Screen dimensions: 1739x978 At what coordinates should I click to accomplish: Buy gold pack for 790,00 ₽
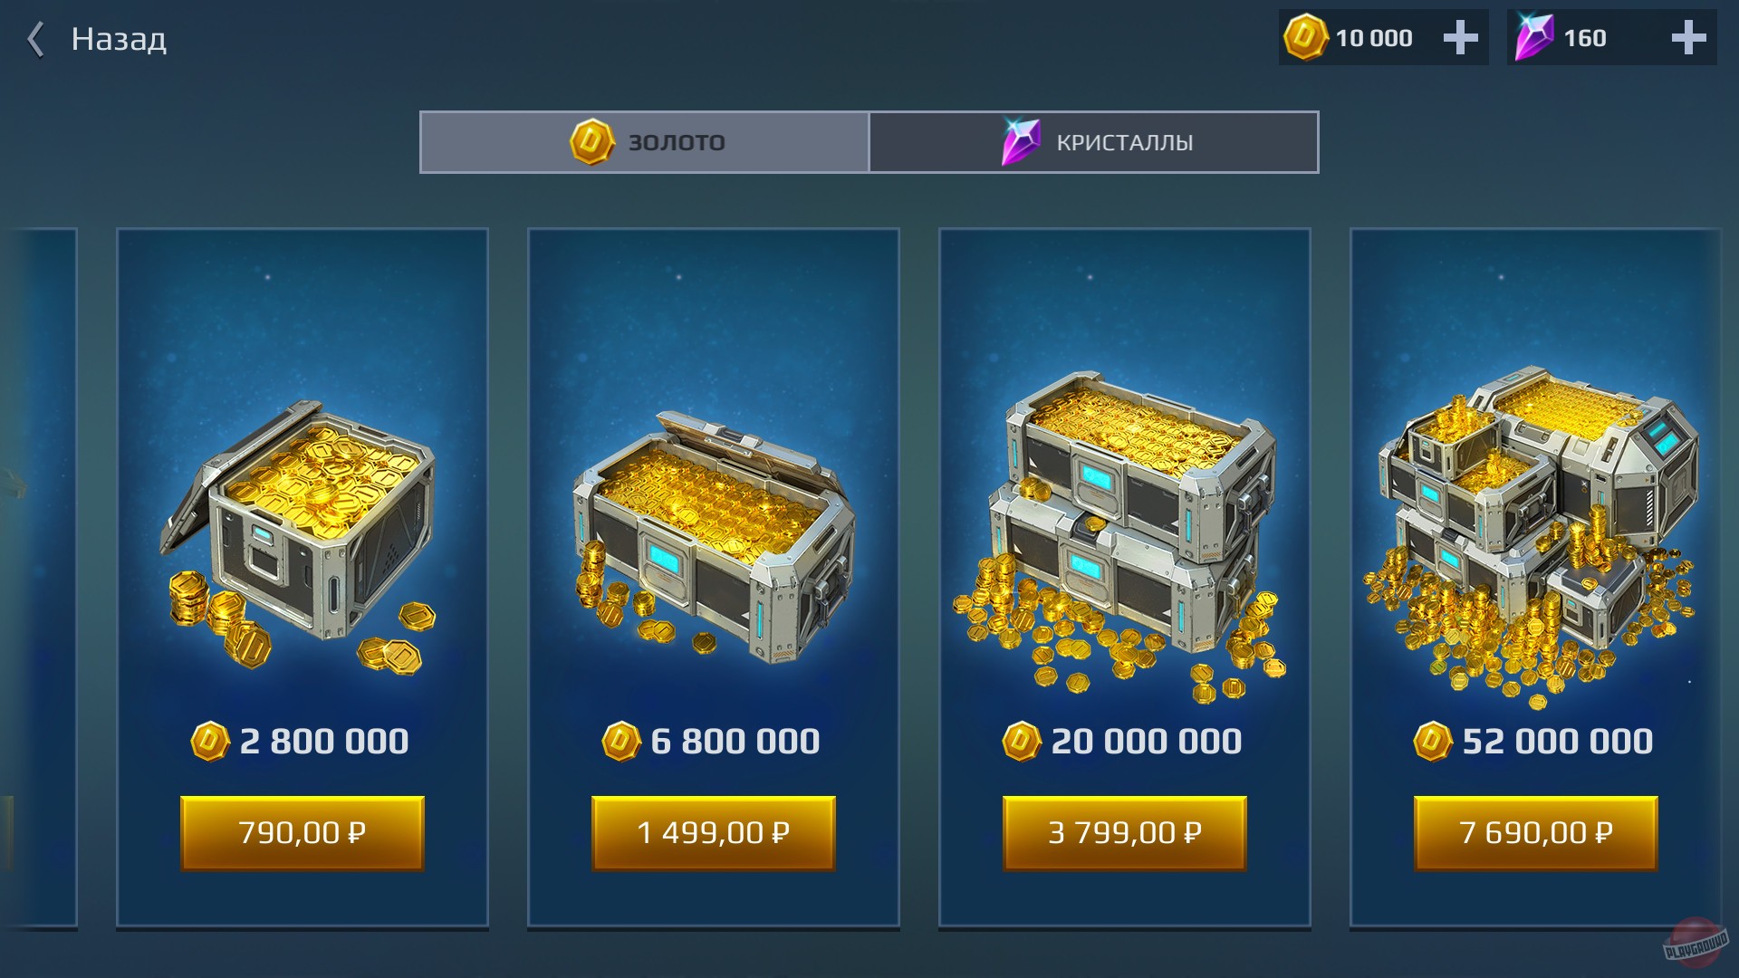point(303,833)
